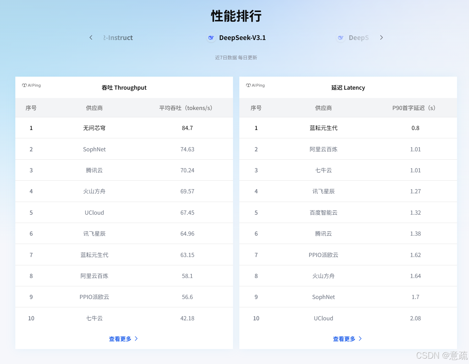
Task: Click throughput value 74.63
Action: [187, 149]
